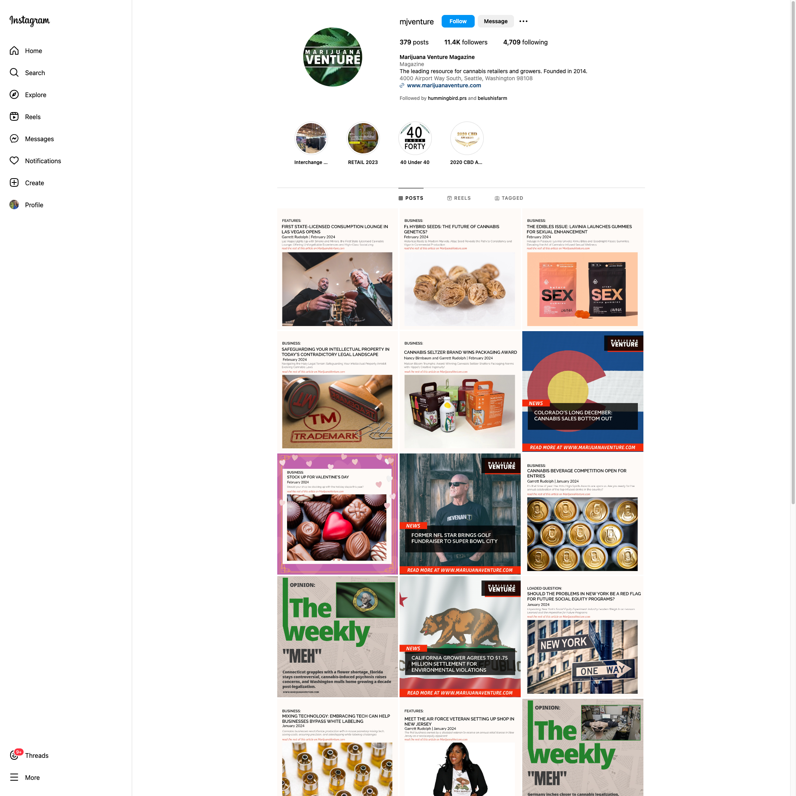Switch to the Tagged tab

509,198
